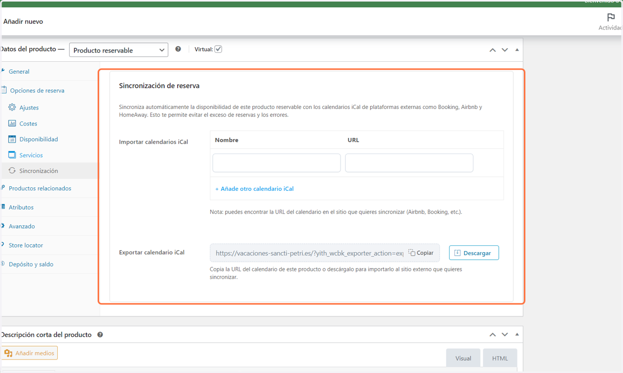This screenshot has width=623, height=373.
Task: Select the Sincronización sync icon
Action: (12, 171)
